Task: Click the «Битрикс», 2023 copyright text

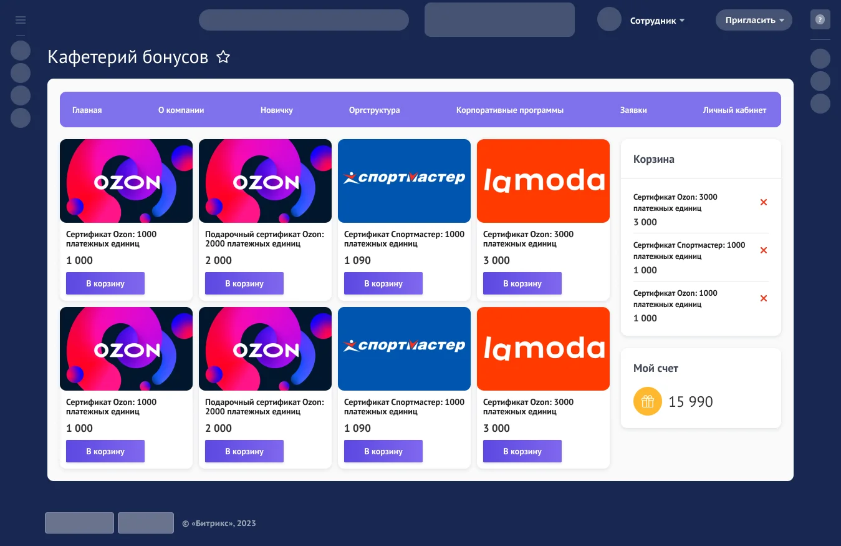Action: pos(219,524)
